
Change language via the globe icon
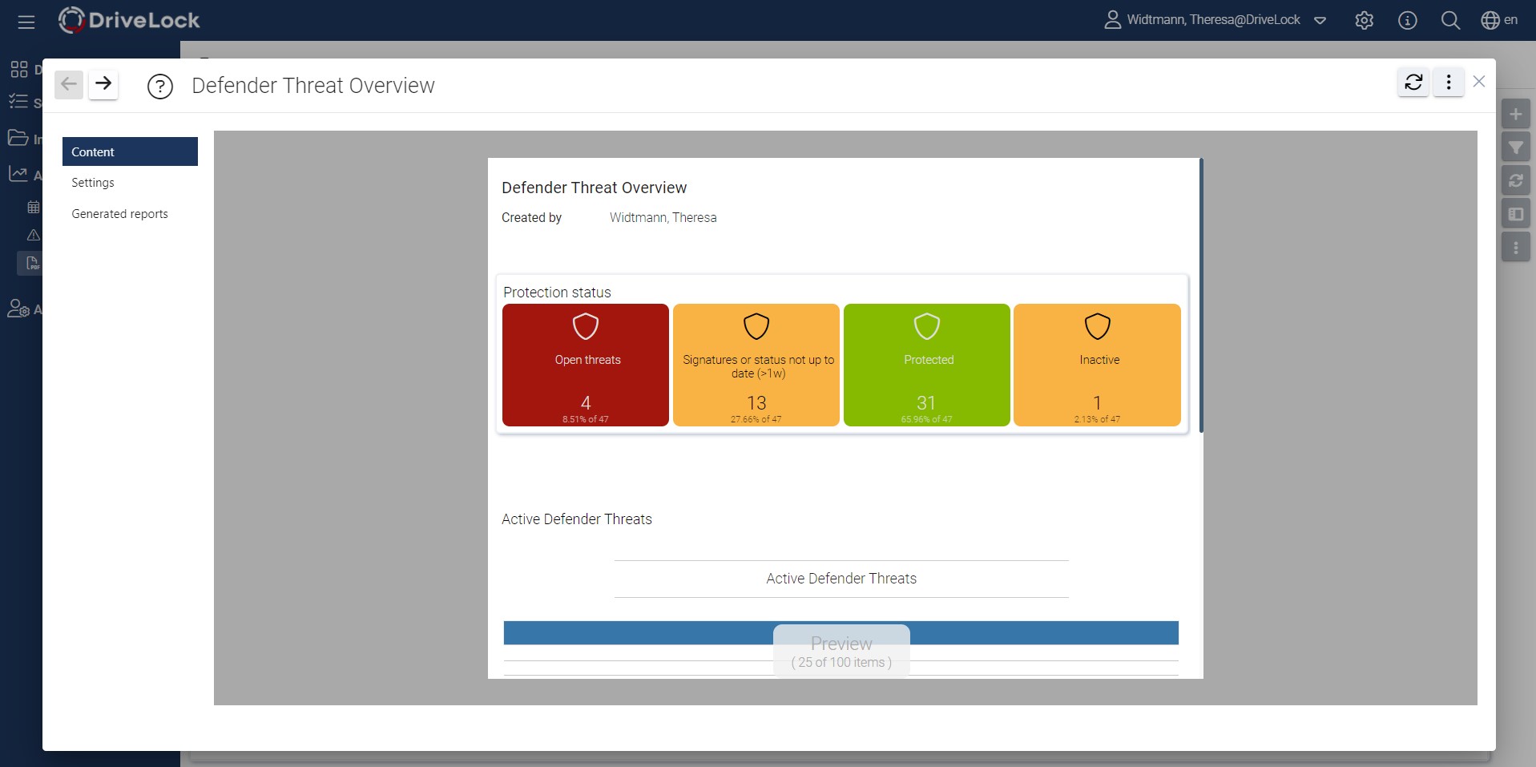click(1490, 21)
